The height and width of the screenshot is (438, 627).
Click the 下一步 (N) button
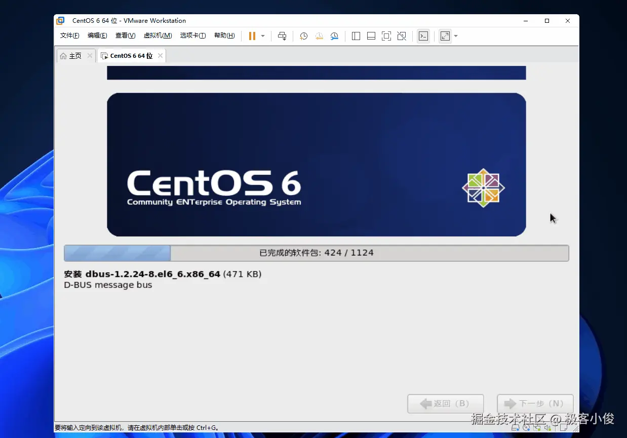tap(535, 404)
